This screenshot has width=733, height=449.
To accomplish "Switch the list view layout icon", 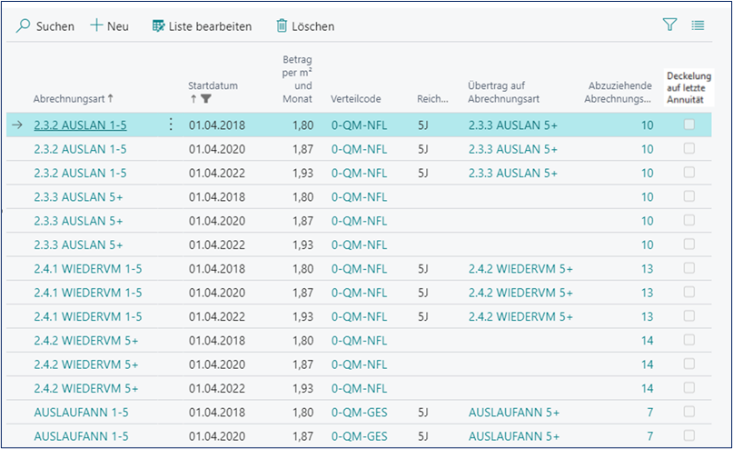I will (x=698, y=25).
